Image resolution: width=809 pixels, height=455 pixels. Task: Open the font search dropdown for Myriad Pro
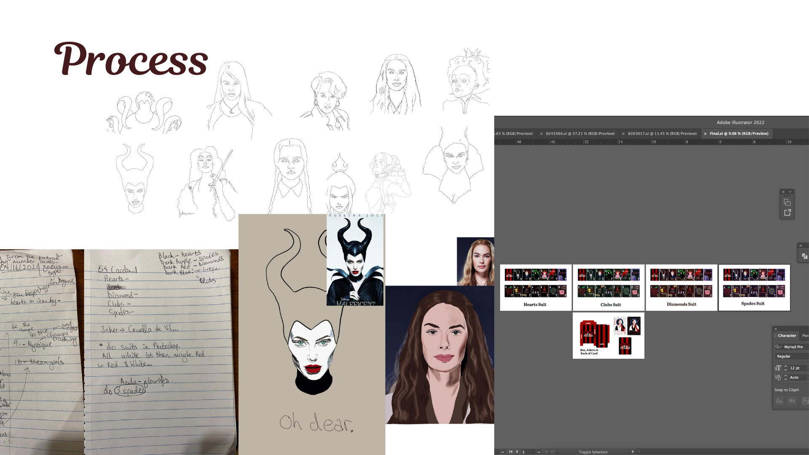(778, 347)
